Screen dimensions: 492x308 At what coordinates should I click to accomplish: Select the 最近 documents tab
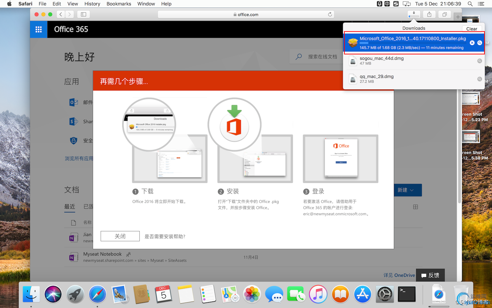click(x=70, y=207)
